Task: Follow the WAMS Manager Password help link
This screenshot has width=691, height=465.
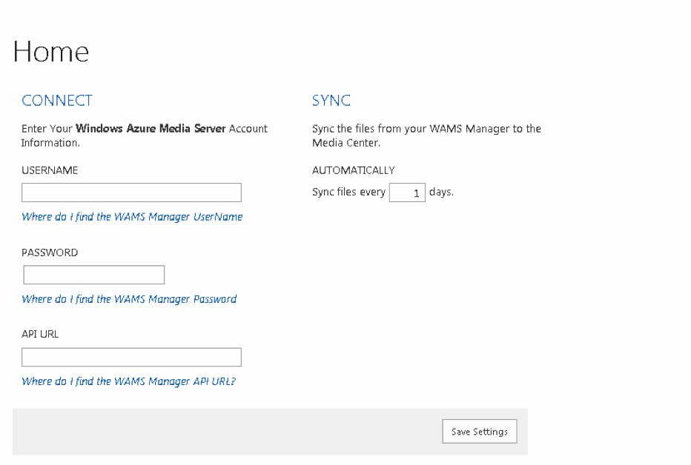Action: point(129,299)
